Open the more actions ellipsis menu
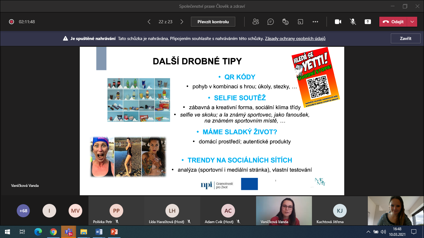The image size is (424, 238). click(x=315, y=22)
